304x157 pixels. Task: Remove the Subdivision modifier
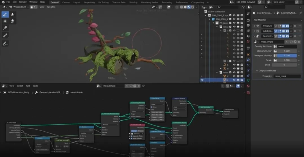pos(295,31)
